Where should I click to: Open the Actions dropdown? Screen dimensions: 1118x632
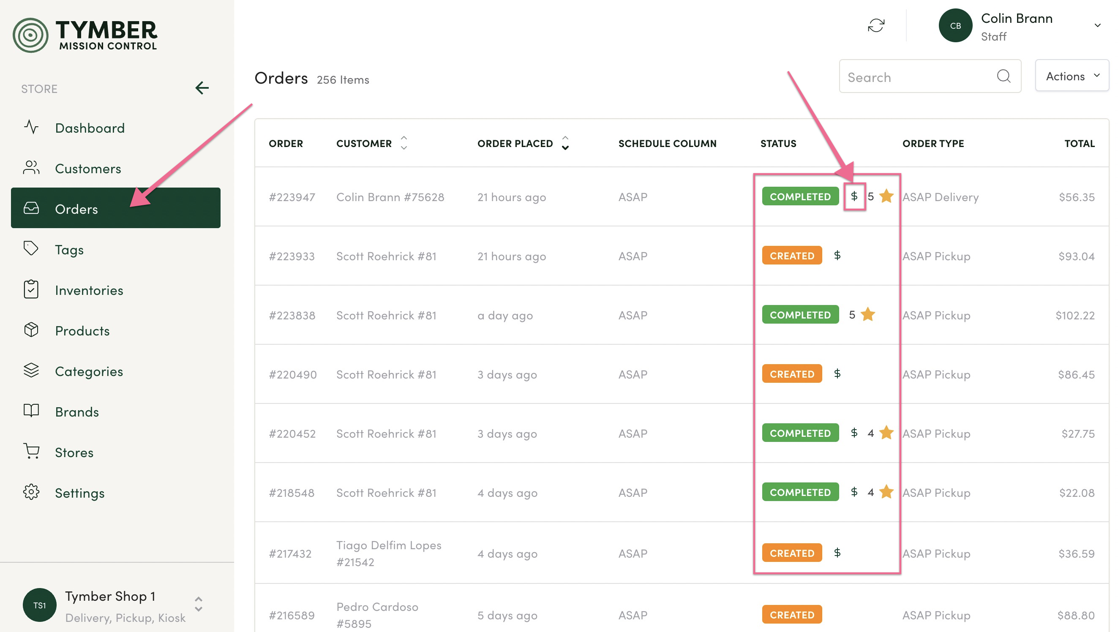coord(1072,76)
